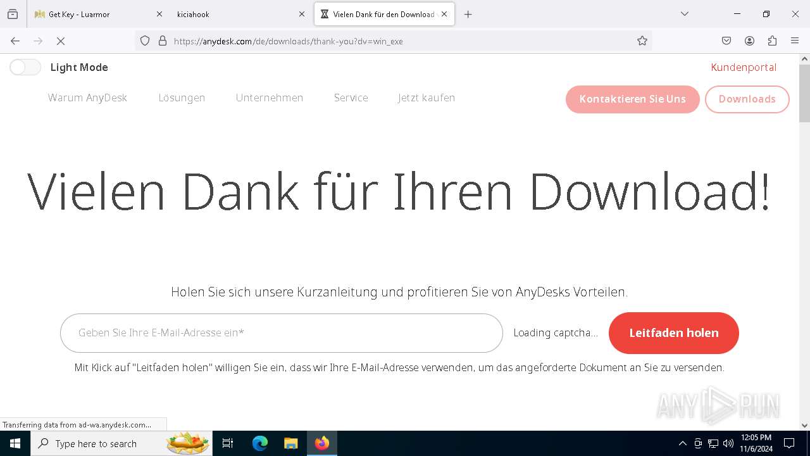Open Task View on taskbar
Screen dimensions: 810x456
coord(228,443)
